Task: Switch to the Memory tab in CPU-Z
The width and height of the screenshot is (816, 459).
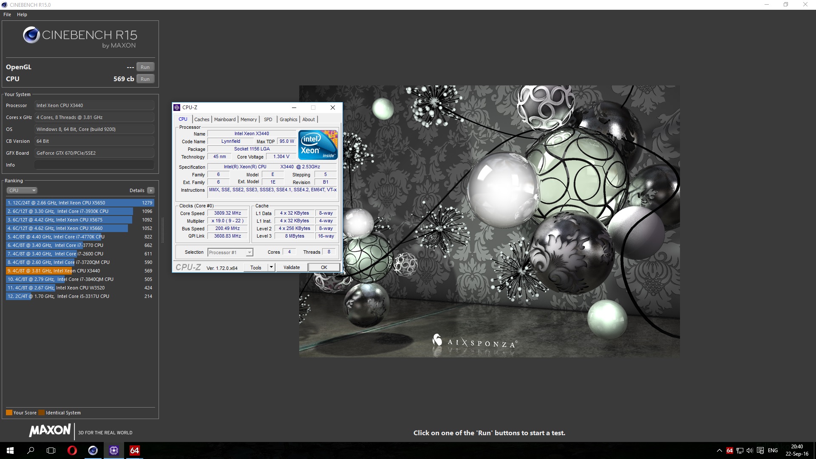Action: coord(249,119)
